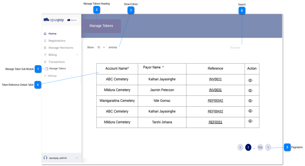Click the Manage Tokens wallet icon

click(x=47, y=69)
